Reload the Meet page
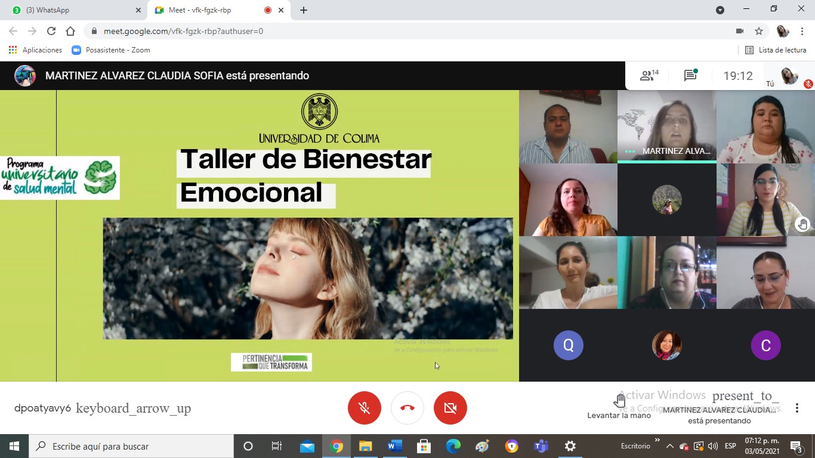 click(51, 31)
